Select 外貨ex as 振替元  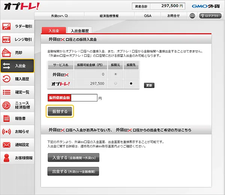(x=115, y=74)
